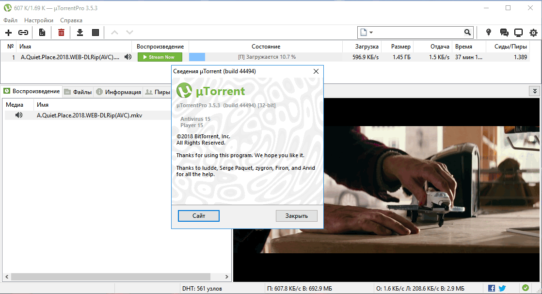The height and width of the screenshot is (294, 542).
Task: Sort by the Загрузка column header
Action: coord(362,47)
